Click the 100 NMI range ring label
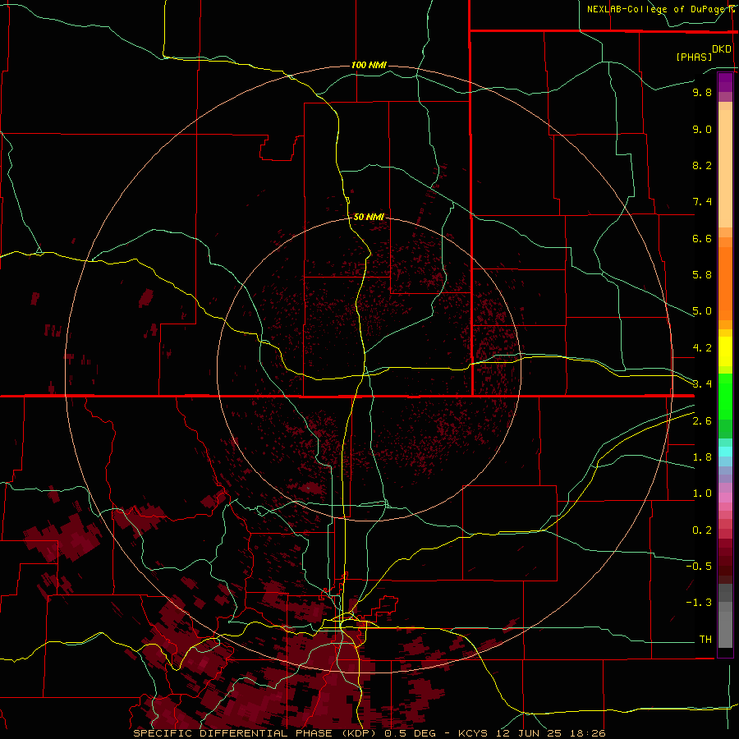This screenshot has width=739, height=739. coord(369,65)
